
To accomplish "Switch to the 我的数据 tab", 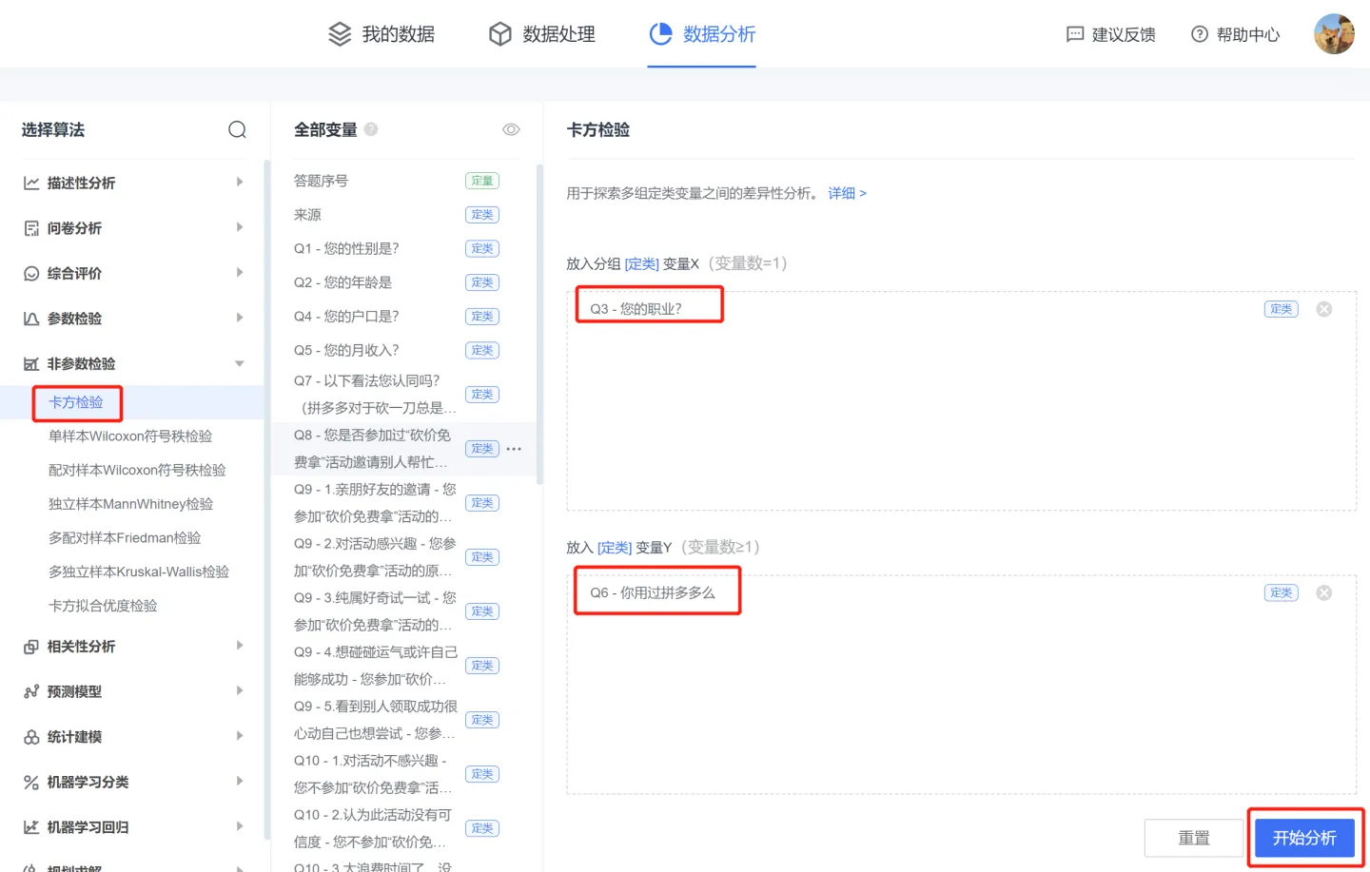I will (382, 34).
